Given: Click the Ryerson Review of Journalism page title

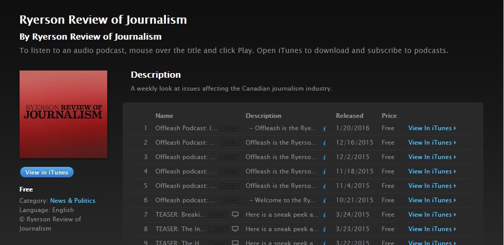Looking at the screenshot, I should pyautogui.click(x=103, y=20).
